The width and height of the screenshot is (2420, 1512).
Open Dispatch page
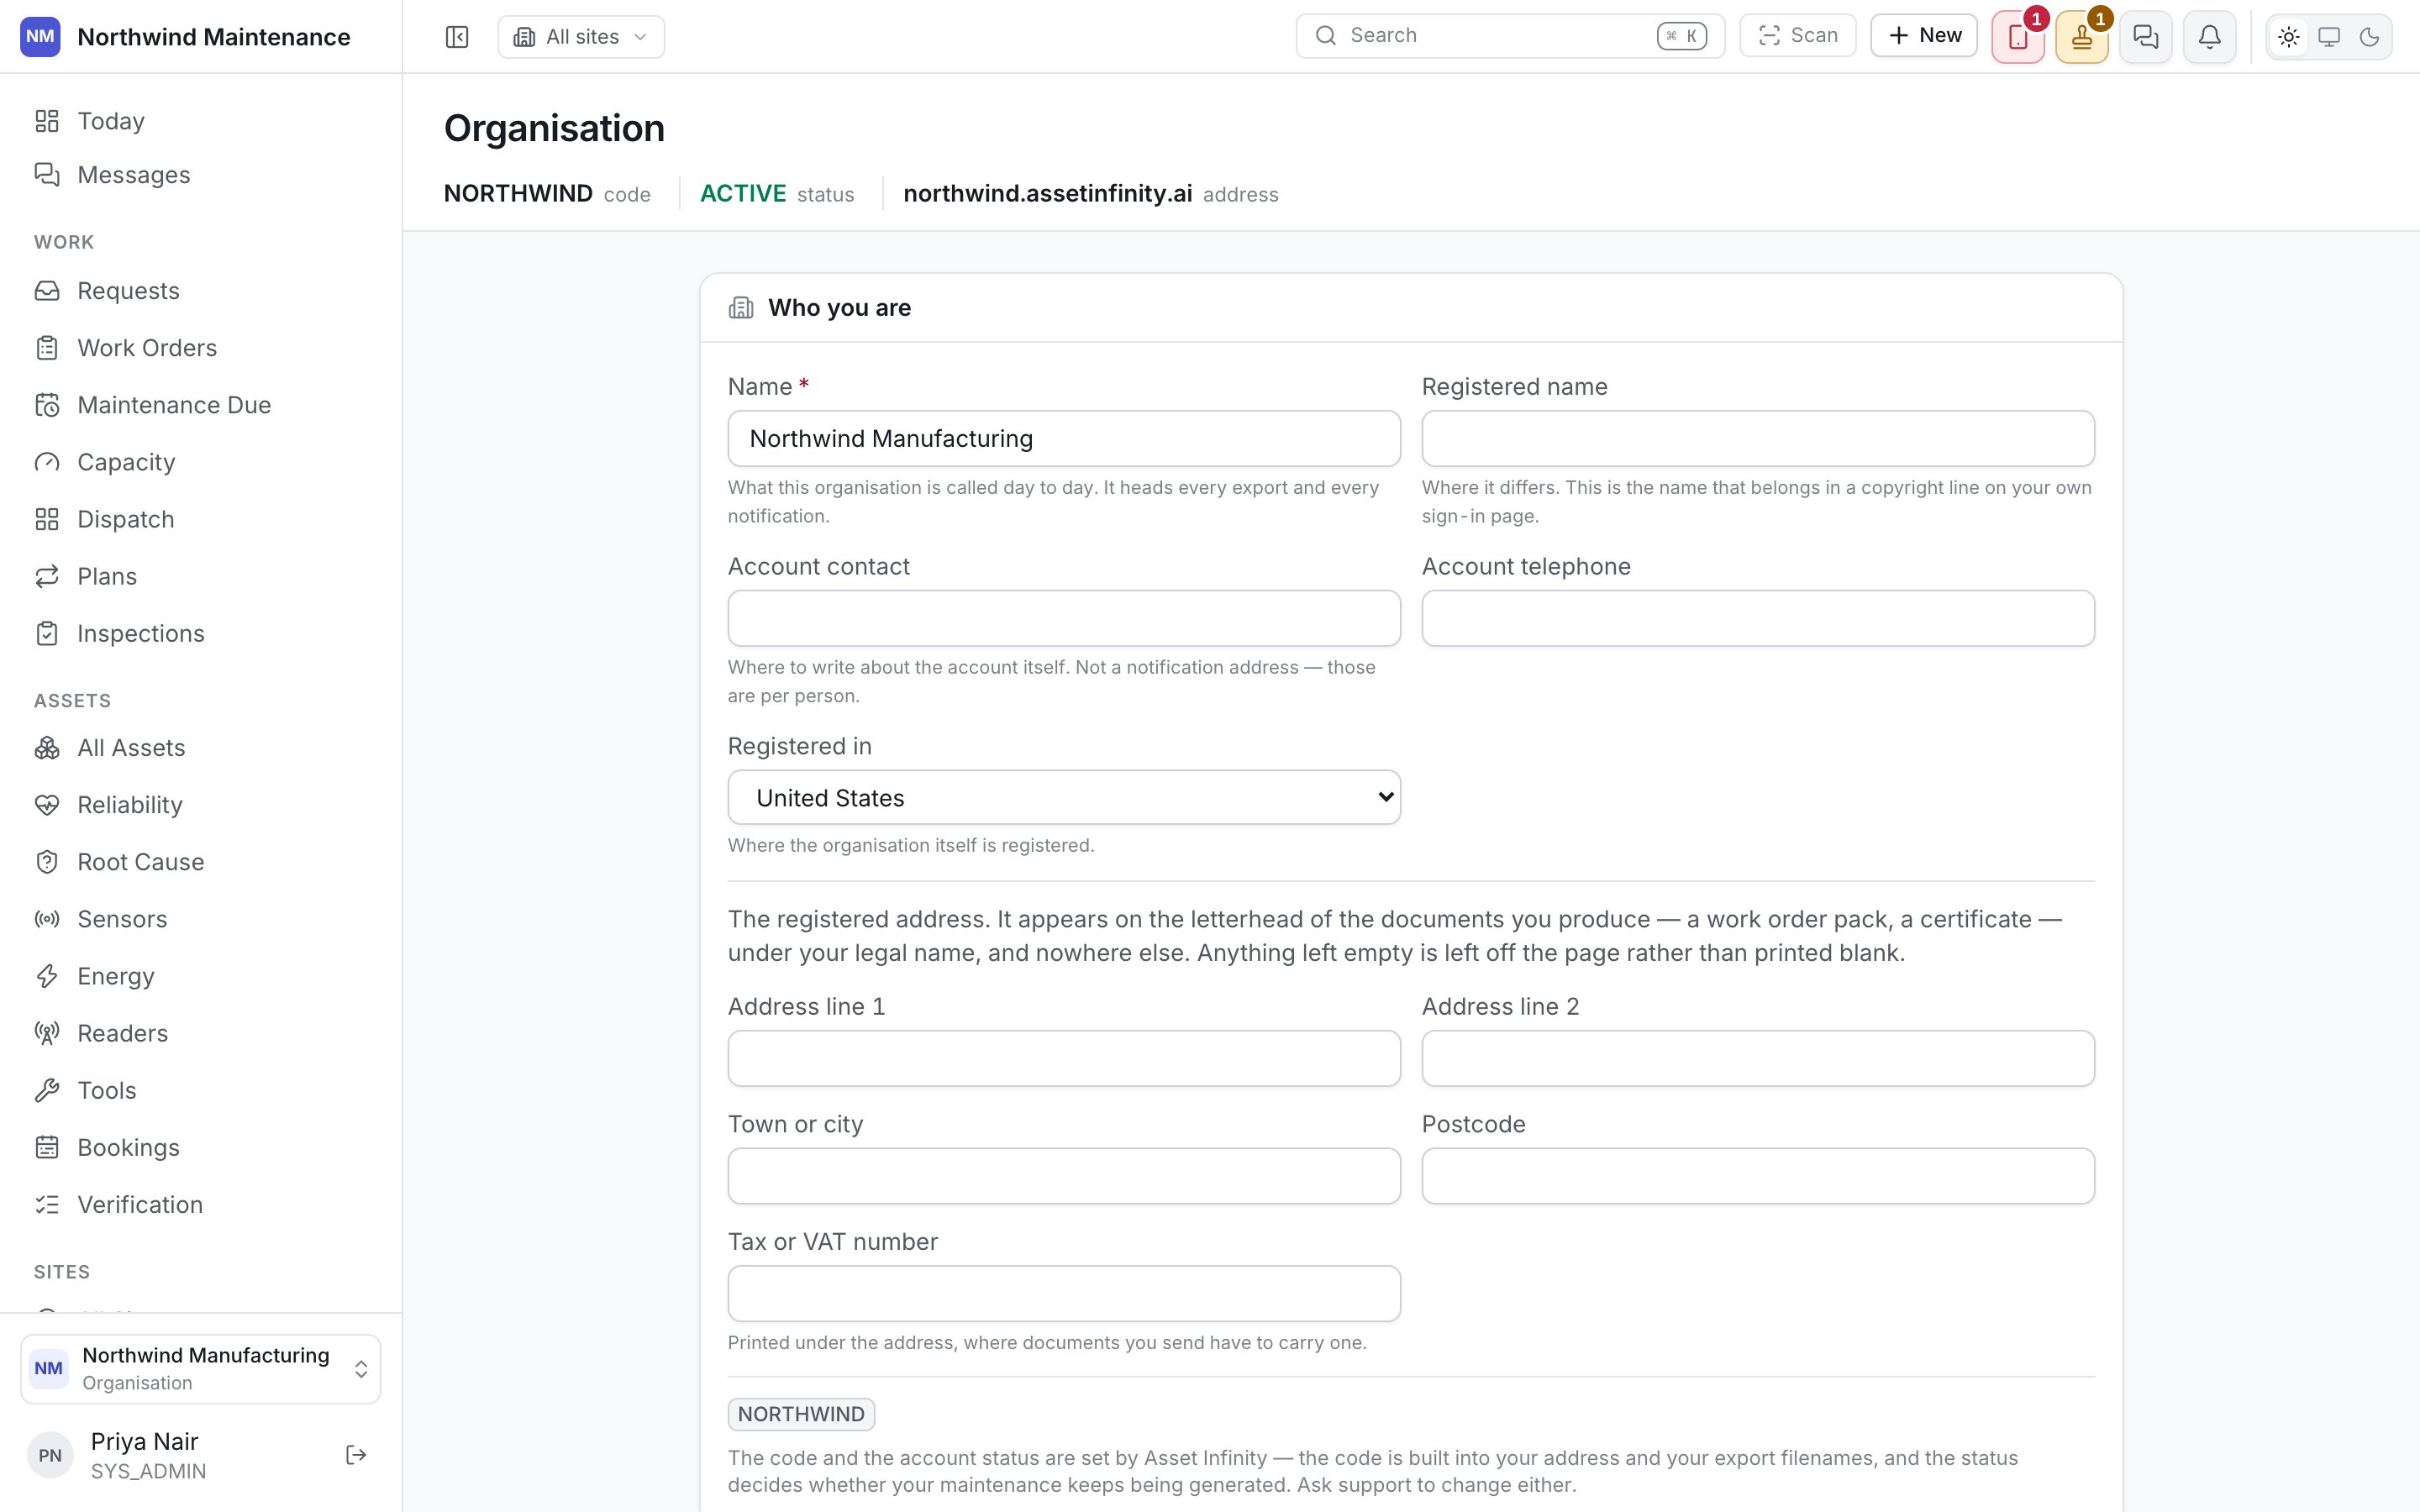(x=201, y=519)
